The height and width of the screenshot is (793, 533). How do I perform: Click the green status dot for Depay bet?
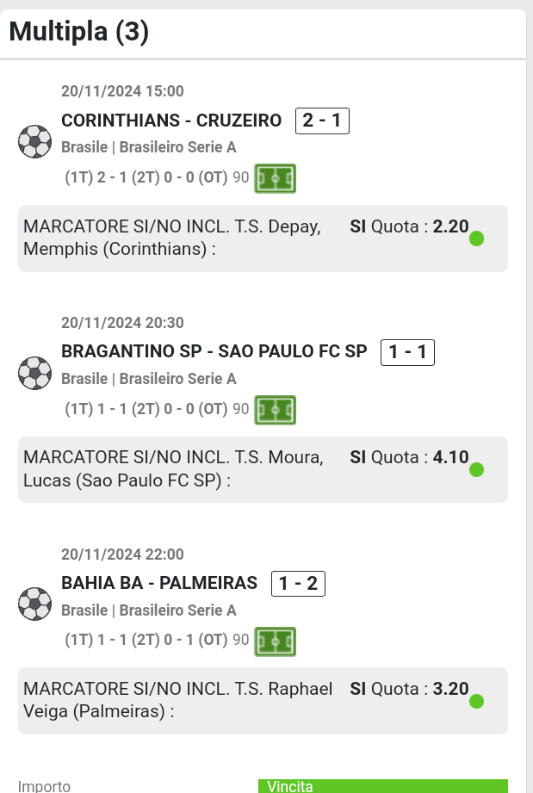(x=476, y=239)
